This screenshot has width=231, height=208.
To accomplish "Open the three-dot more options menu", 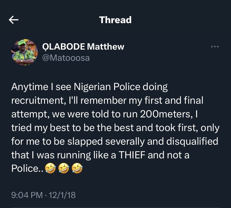I will coord(215,47).
